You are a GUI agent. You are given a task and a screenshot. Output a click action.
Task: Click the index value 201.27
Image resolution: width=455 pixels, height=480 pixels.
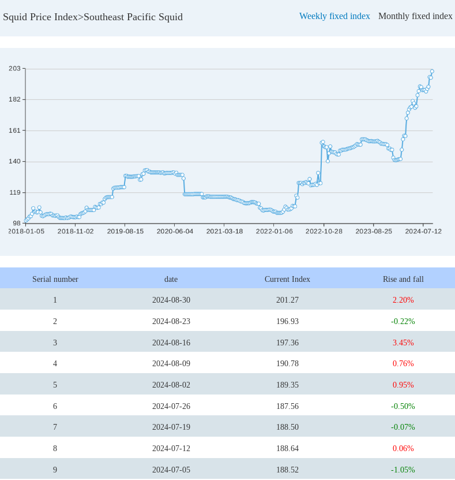tap(287, 300)
